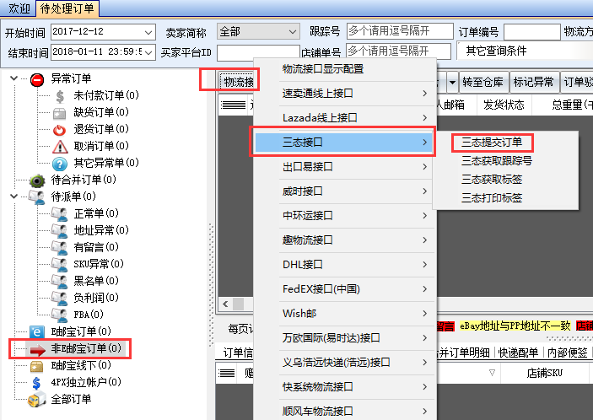Expand the 速卖通线上接口 submenu
The width and height of the screenshot is (593, 420).
[x=424, y=94]
